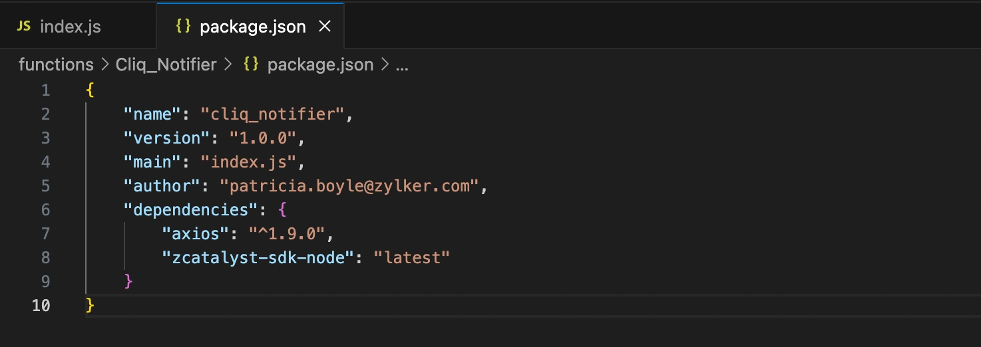This screenshot has width=981, height=347.
Task: Click the JS icon on index.js tab
Action: click(x=24, y=27)
